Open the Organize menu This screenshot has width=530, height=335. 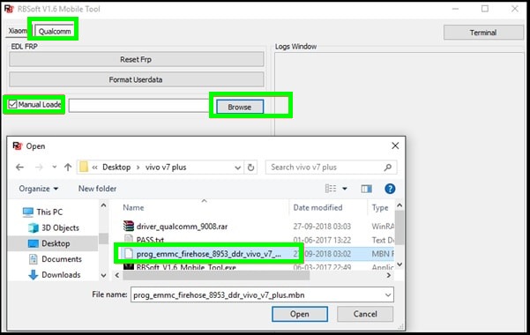point(38,189)
